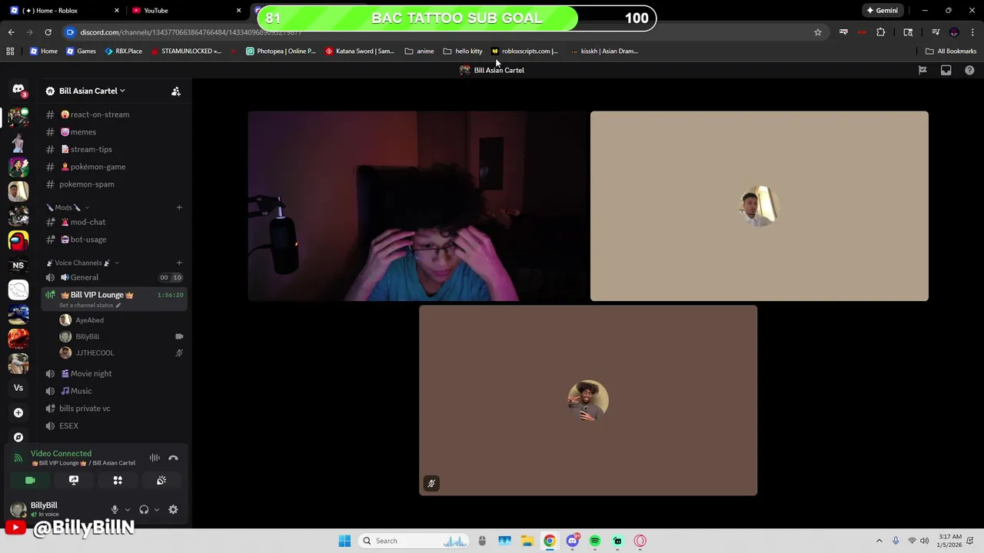This screenshot has height=553, width=984.
Task: Collapse the Voice Channels category
Action: (82, 263)
